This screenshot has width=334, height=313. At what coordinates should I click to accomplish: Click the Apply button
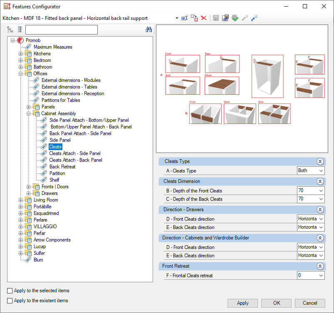(242, 303)
